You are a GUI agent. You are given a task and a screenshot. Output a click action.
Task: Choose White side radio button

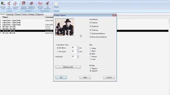pos(90,49)
